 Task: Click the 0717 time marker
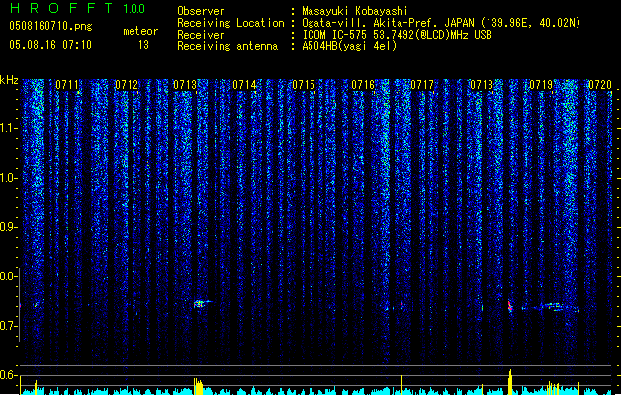pyautogui.click(x=422, y=85)
